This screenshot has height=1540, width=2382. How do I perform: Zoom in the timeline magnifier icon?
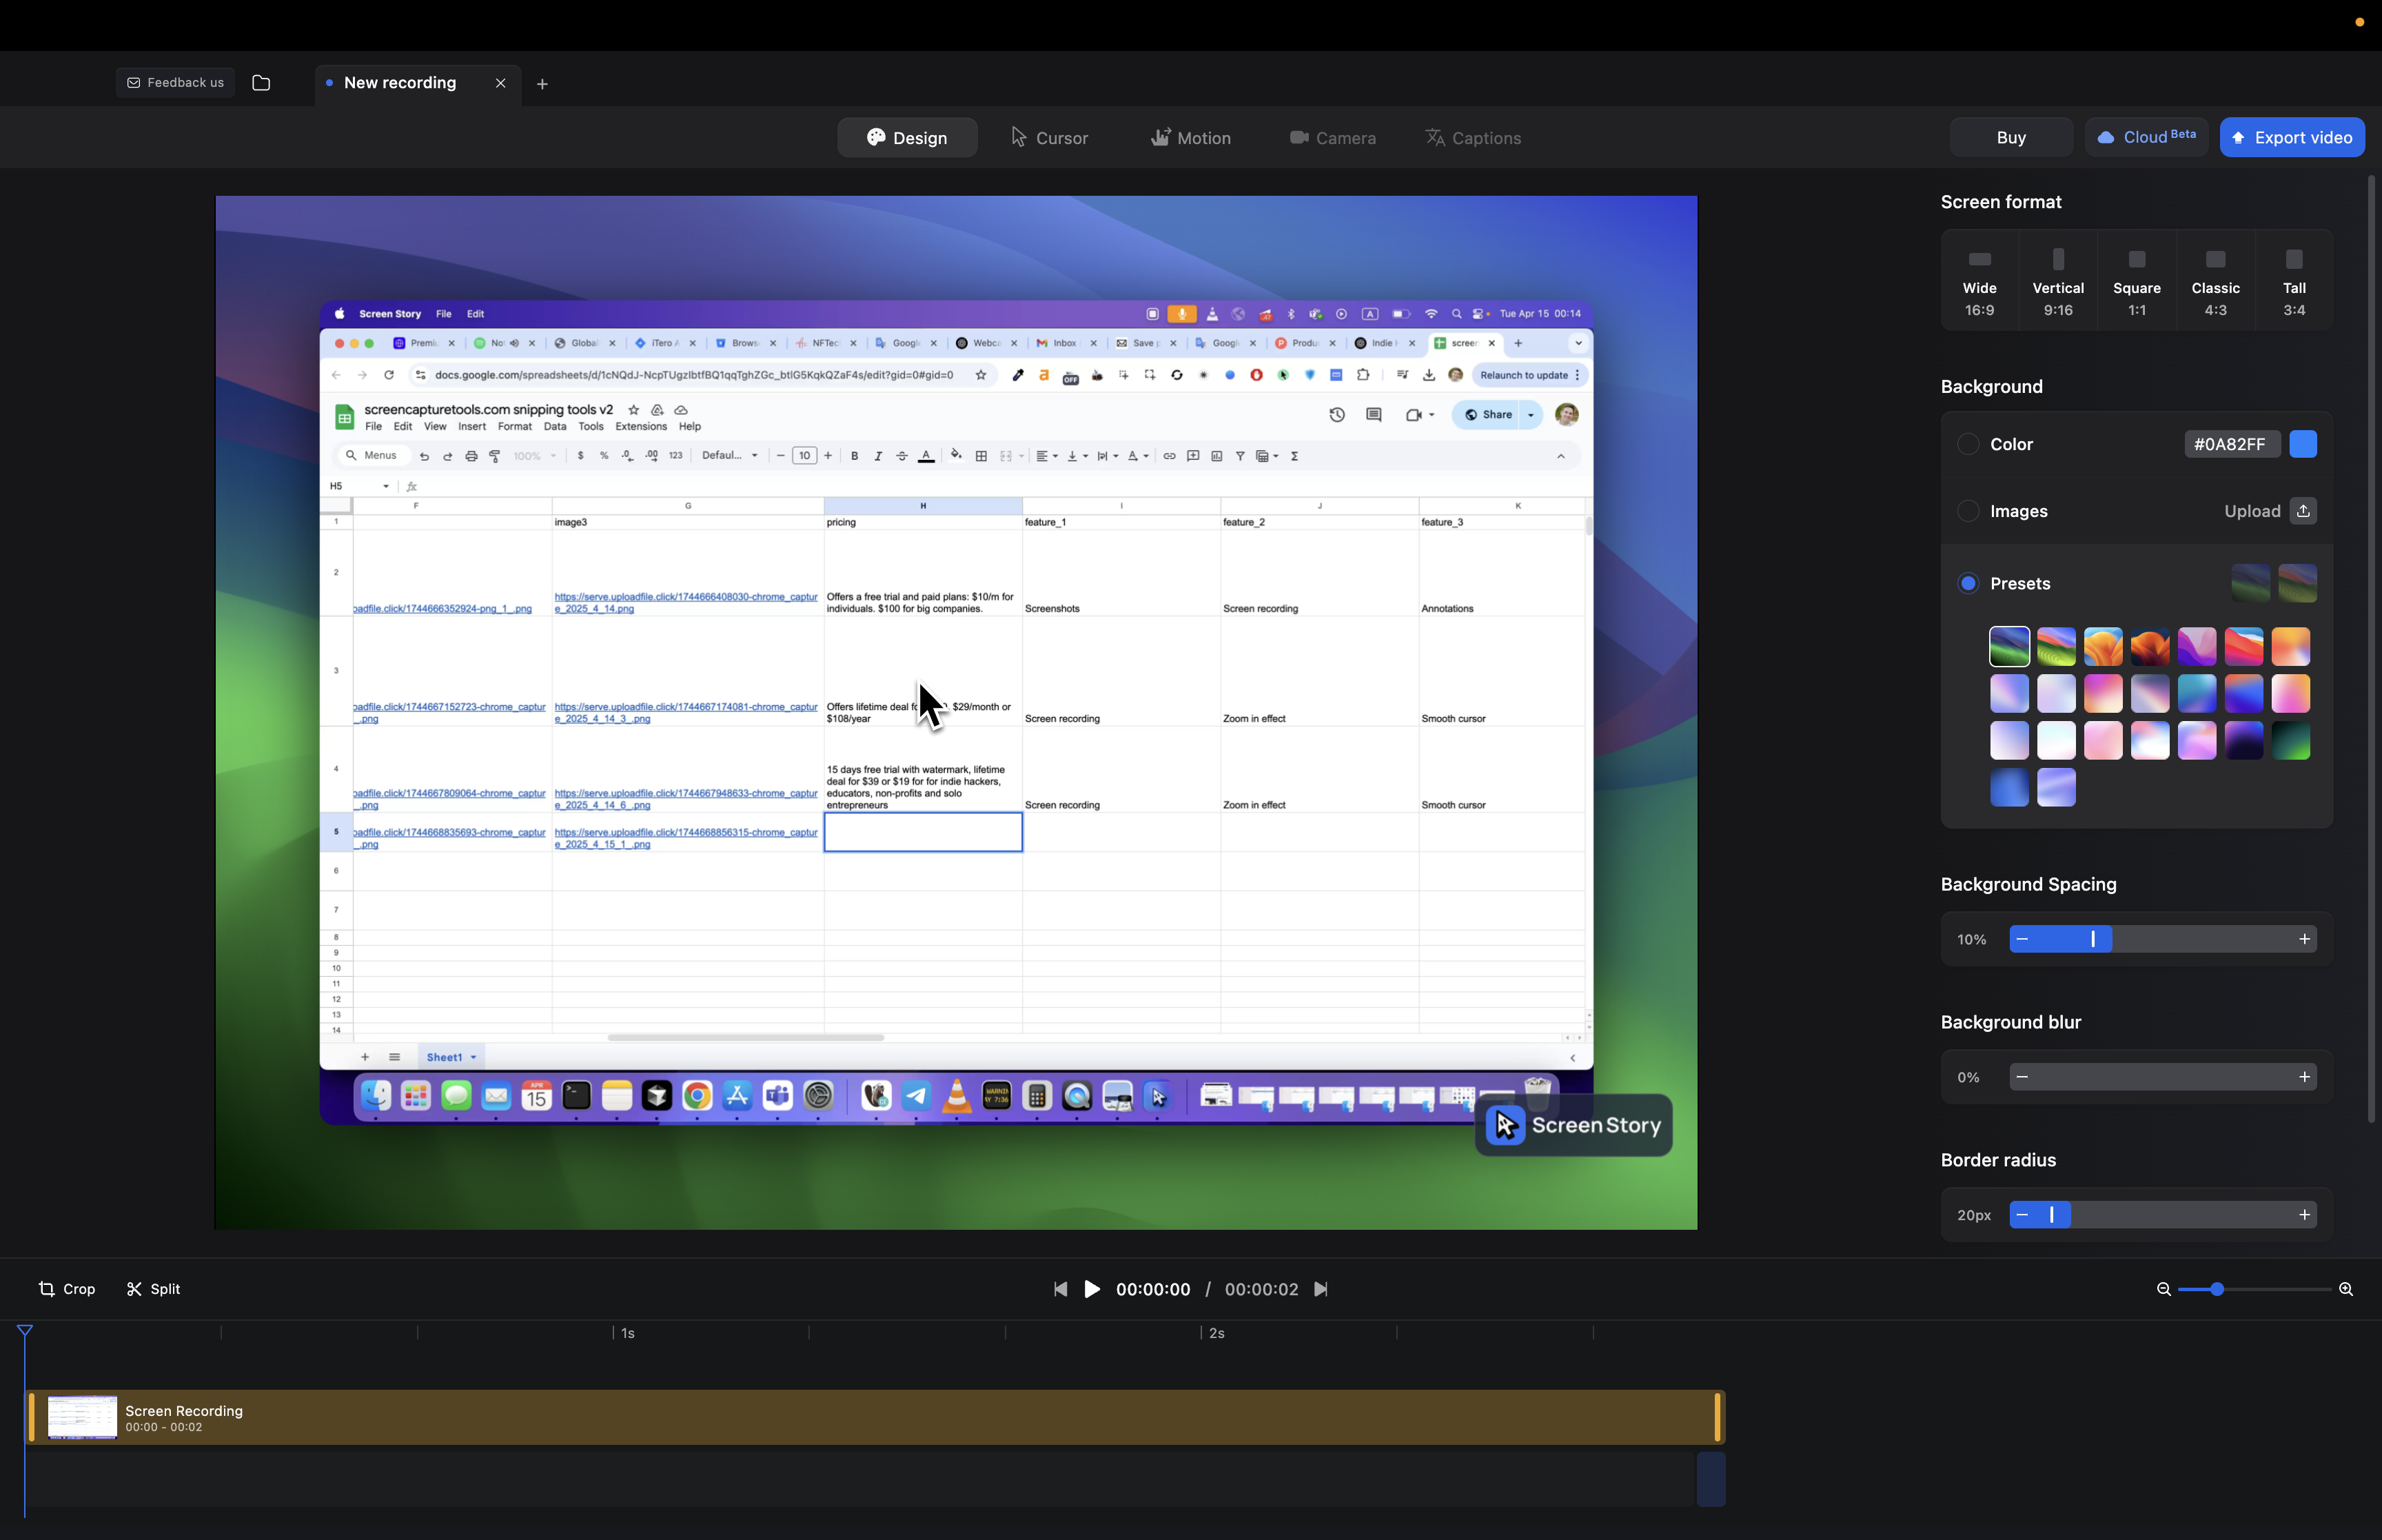(2345, 1290)
